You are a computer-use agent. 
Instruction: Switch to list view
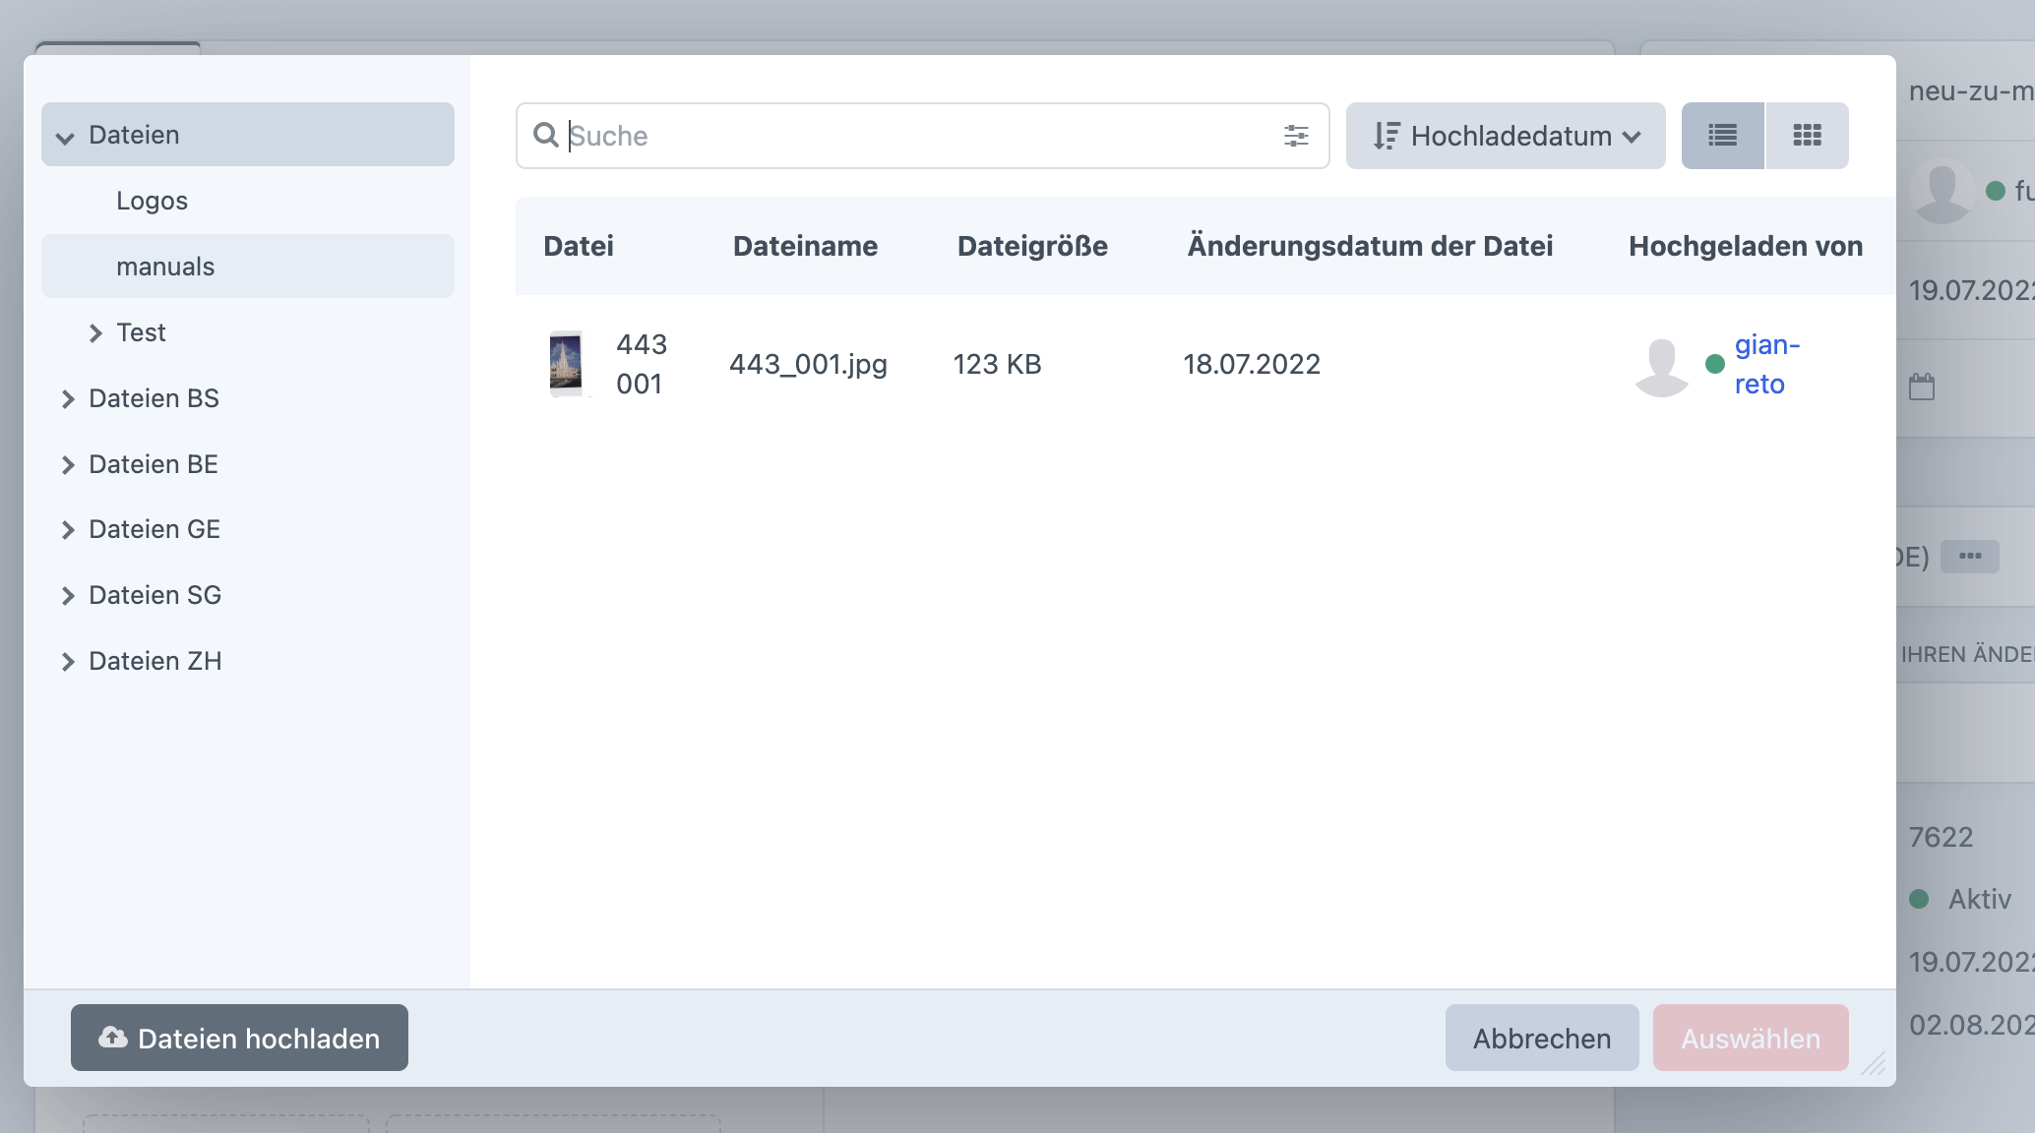click(x=1722, y=135)
